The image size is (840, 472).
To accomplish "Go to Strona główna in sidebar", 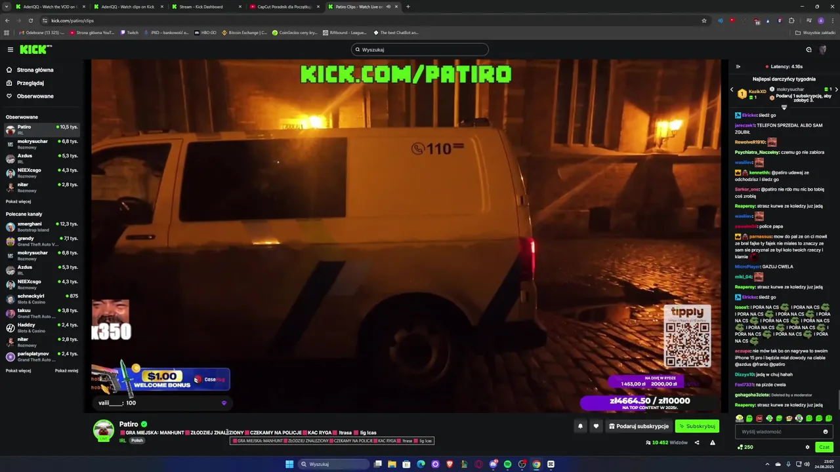I will (30, 69).
